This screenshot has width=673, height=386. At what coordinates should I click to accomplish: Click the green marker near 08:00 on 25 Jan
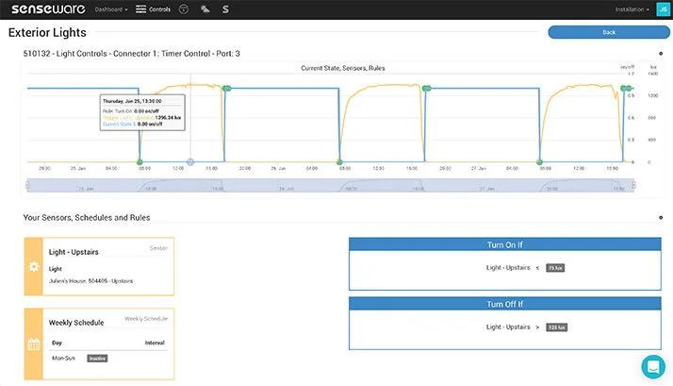(140, 162)
